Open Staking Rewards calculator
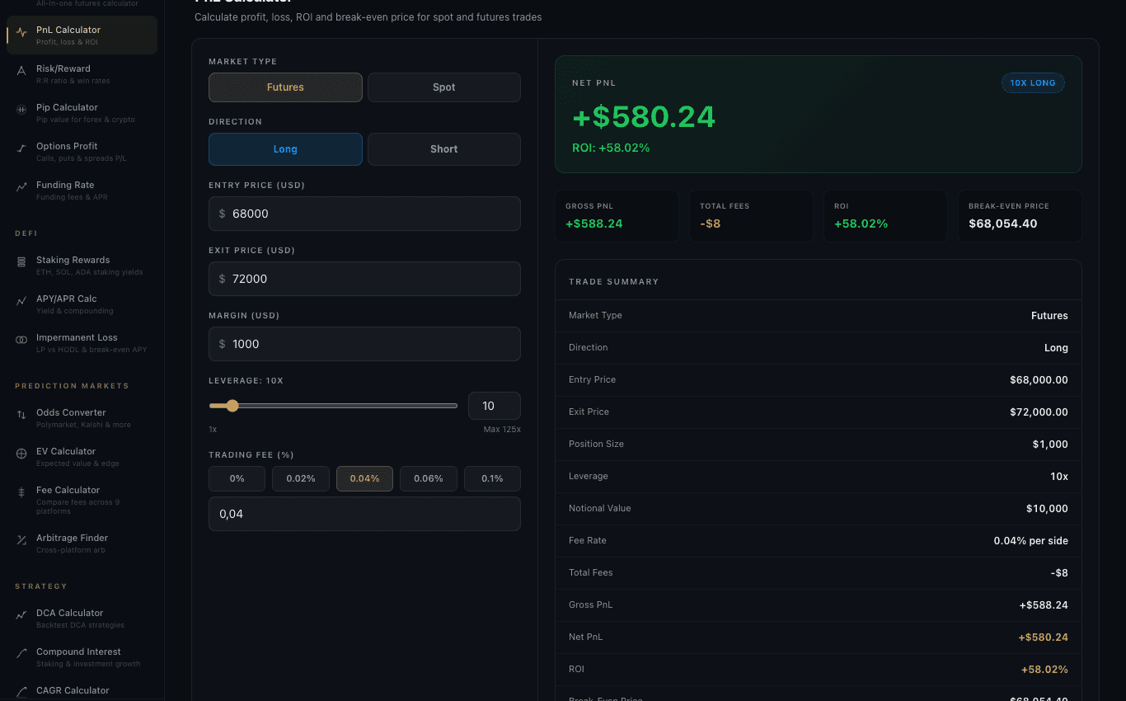The image size is (1126, 701). [x=82, y=266]
